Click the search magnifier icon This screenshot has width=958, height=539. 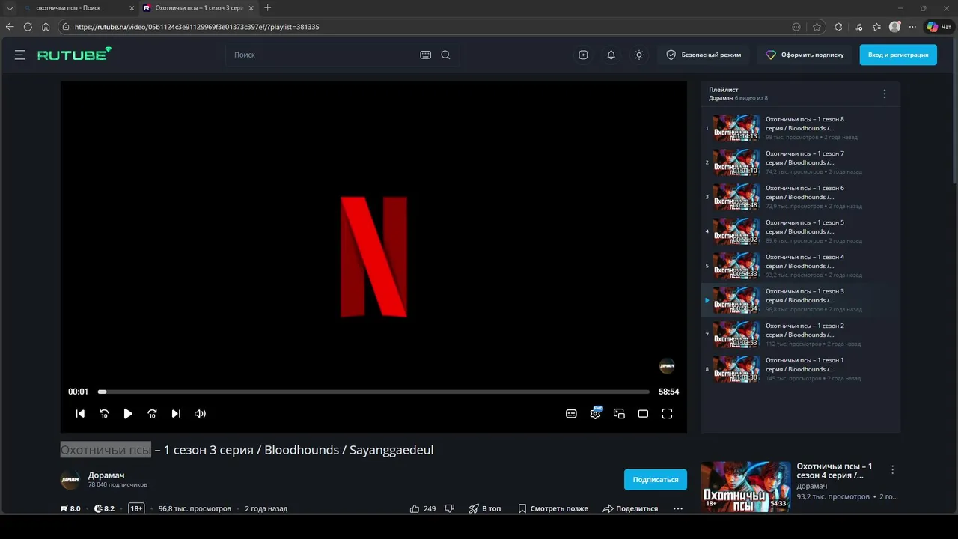pyautogui.click(x=445, y=55)
